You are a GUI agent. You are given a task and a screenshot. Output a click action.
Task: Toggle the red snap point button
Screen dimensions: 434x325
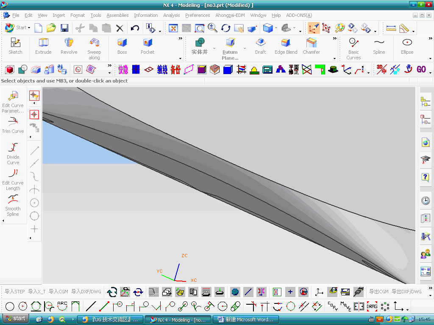tap(34, 96)
